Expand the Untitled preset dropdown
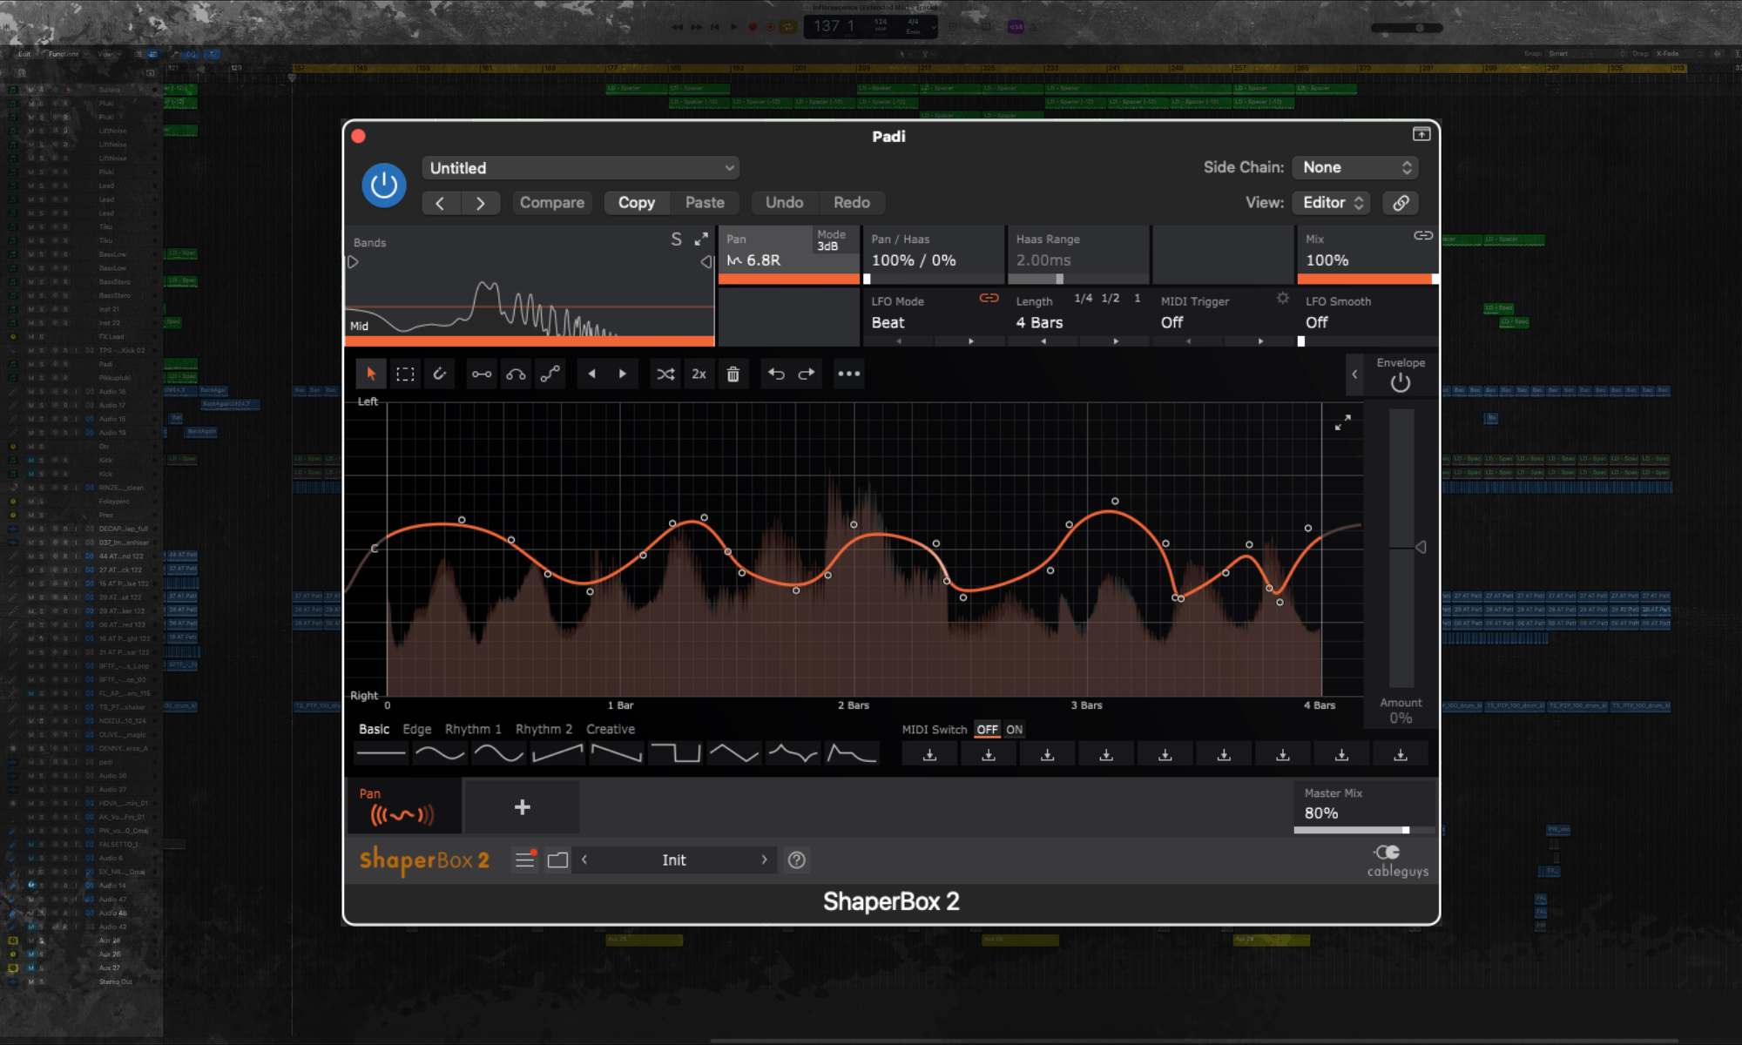The image size is (1742, 1045). (x=580, y=168)
